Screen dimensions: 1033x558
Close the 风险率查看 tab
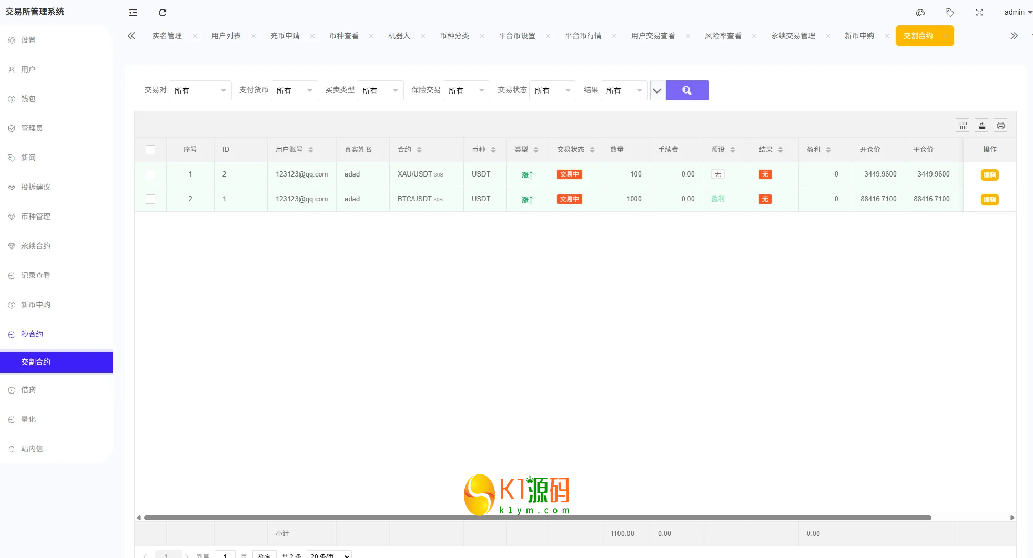(754, 36)
